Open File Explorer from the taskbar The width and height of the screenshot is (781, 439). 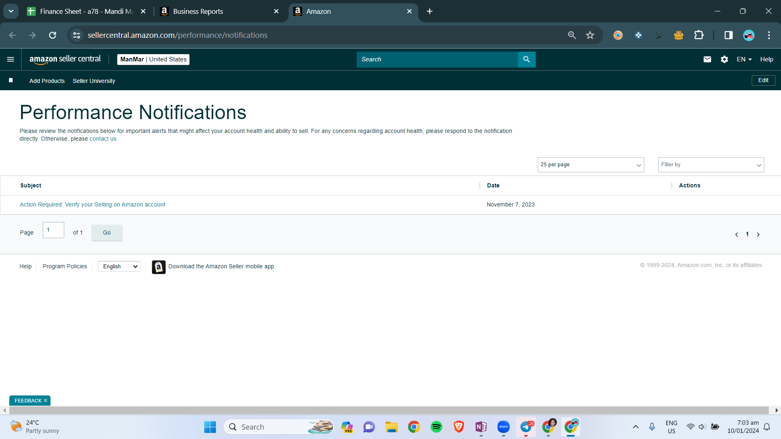[x=392, y=427]
